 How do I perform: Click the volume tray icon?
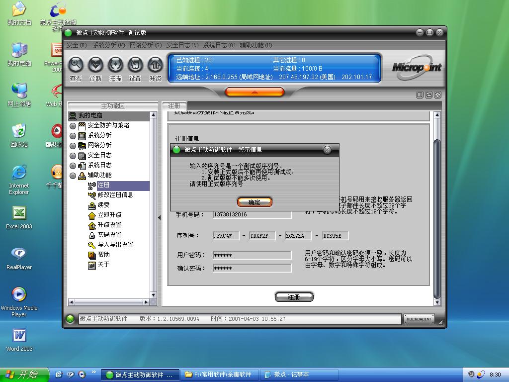point(471,375)
